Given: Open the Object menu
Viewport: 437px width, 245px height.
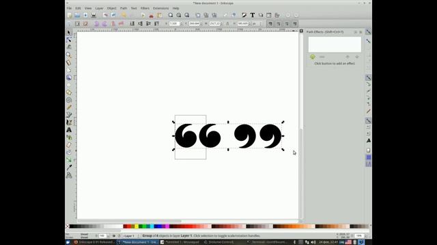Looking at the screenshot, I should click(112, 8).
